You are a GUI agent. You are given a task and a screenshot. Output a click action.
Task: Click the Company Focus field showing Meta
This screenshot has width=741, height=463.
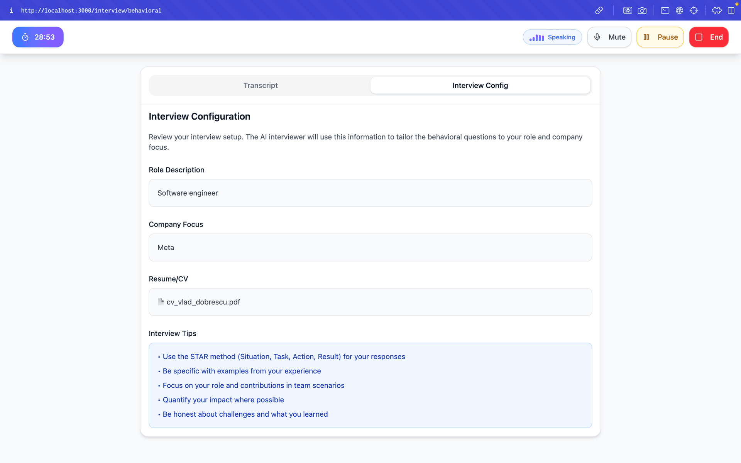tap(370, 247)
